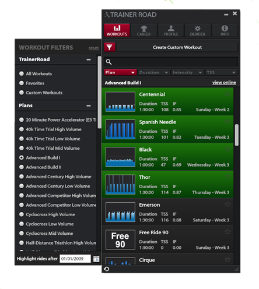Grab the window resize grip icon
The width and height of the screenshot is (259, 289).
pyautogui.click(x=236, y=269)
